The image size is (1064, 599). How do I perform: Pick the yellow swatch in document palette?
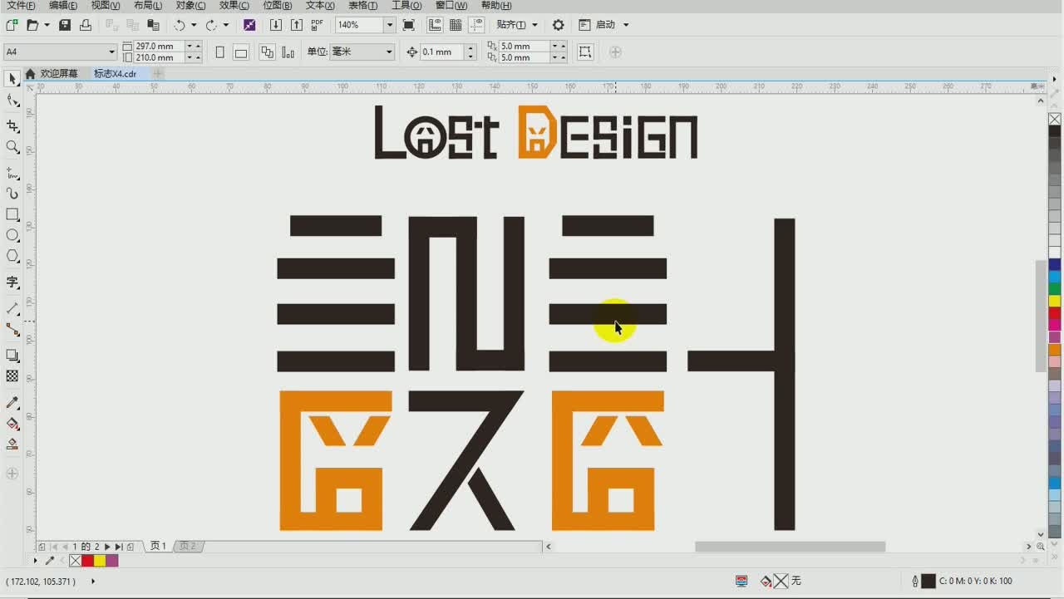(100, 561)
